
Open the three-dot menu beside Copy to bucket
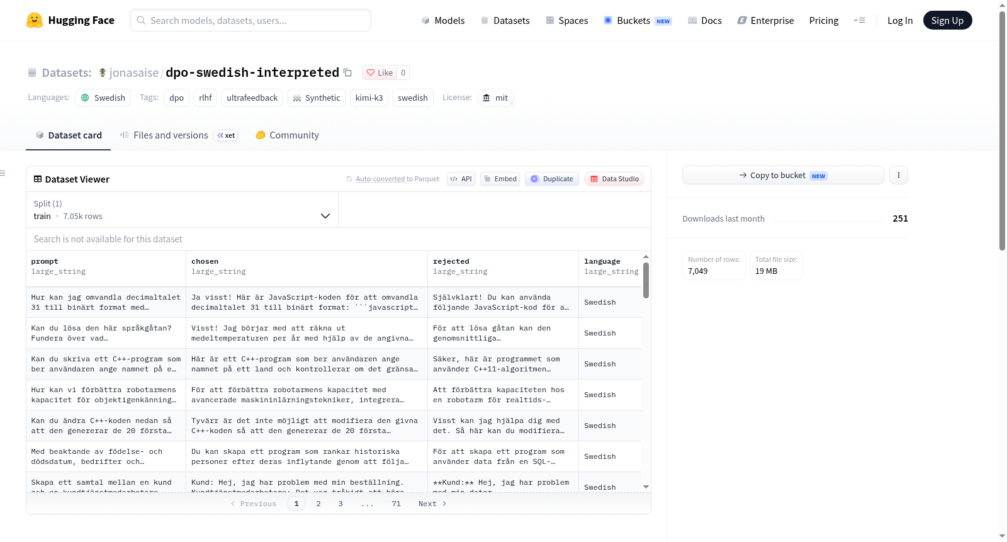coord(899,175)
